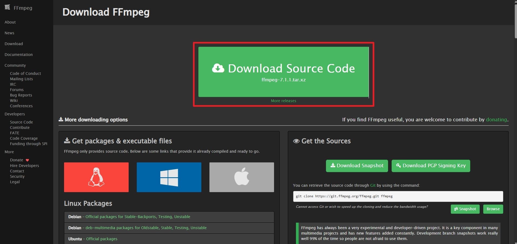This screenshot has height=244, width=517.
Task: Open the git Snapshot button
Action: coord(465,209)
